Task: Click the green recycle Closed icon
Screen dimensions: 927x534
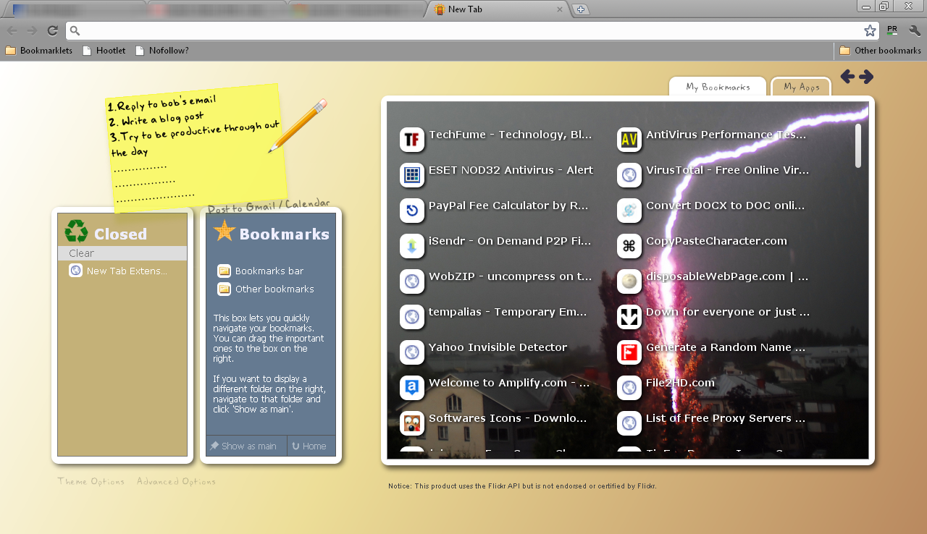Action: coord(76,232)
